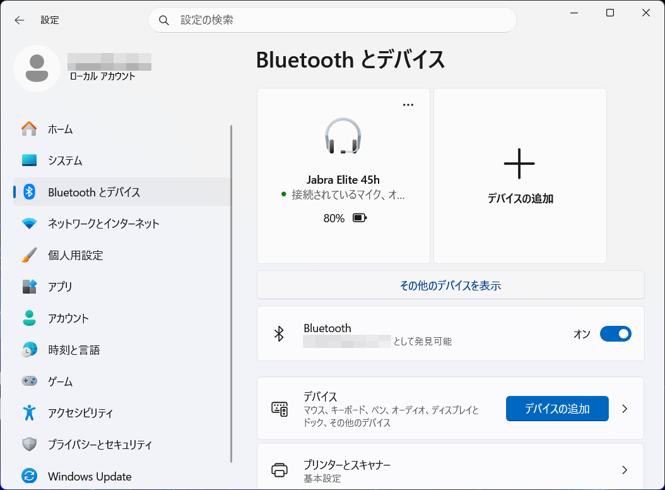Open Windows Update page

(122, 476)
